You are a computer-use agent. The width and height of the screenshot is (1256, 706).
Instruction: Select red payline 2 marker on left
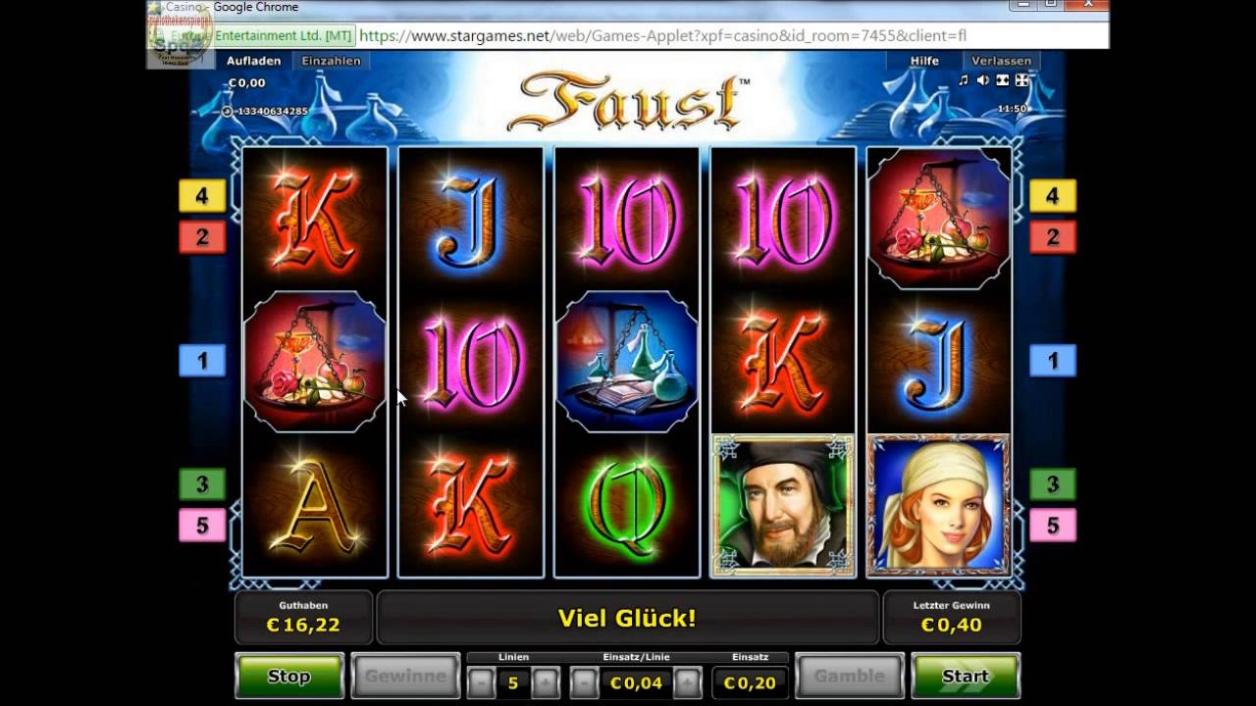click(x=202, y=236)
